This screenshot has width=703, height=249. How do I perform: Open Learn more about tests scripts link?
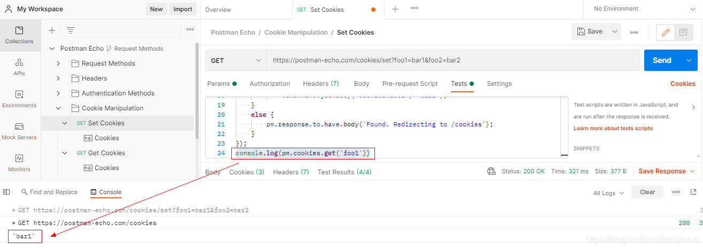(613, 128)
